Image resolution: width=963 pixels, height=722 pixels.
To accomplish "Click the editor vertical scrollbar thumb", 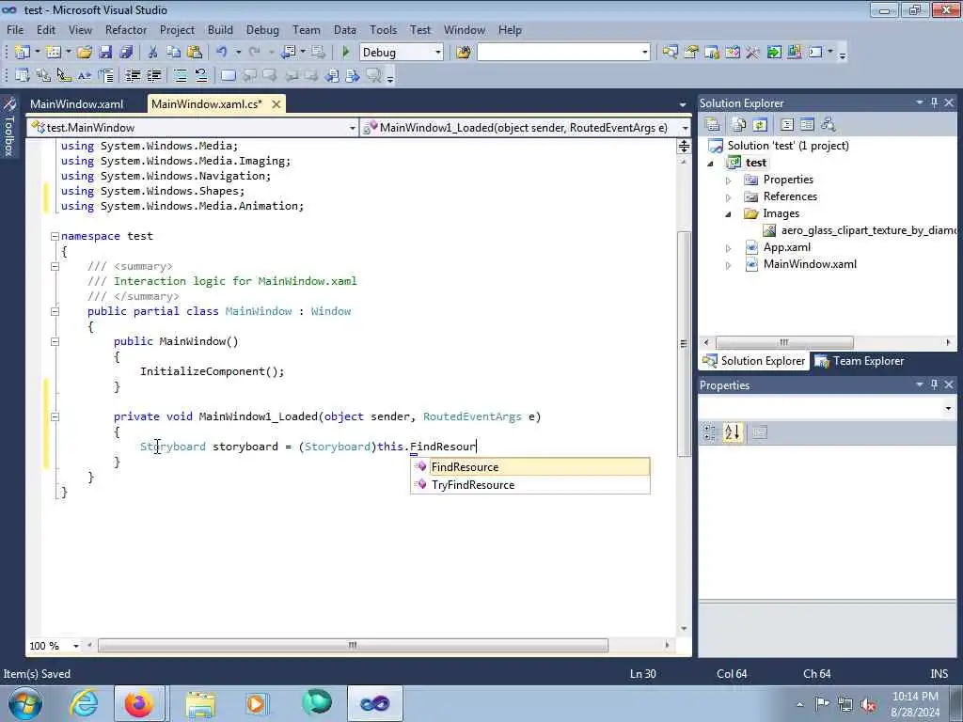I will click(x=684, y=344).
